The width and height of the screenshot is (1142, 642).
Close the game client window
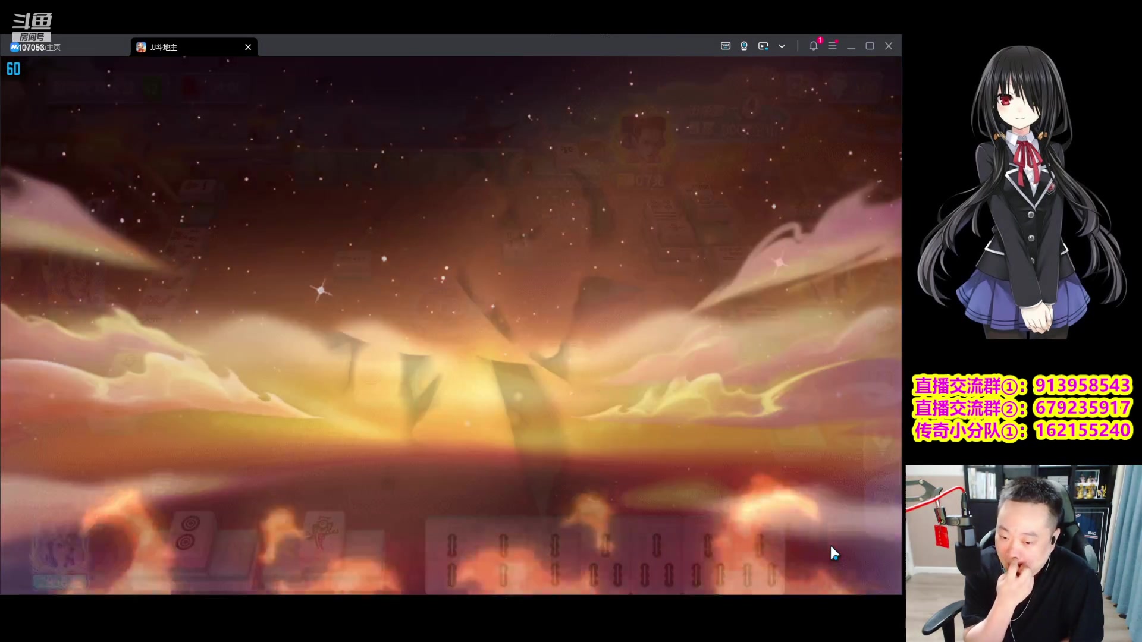coord(889,46)
